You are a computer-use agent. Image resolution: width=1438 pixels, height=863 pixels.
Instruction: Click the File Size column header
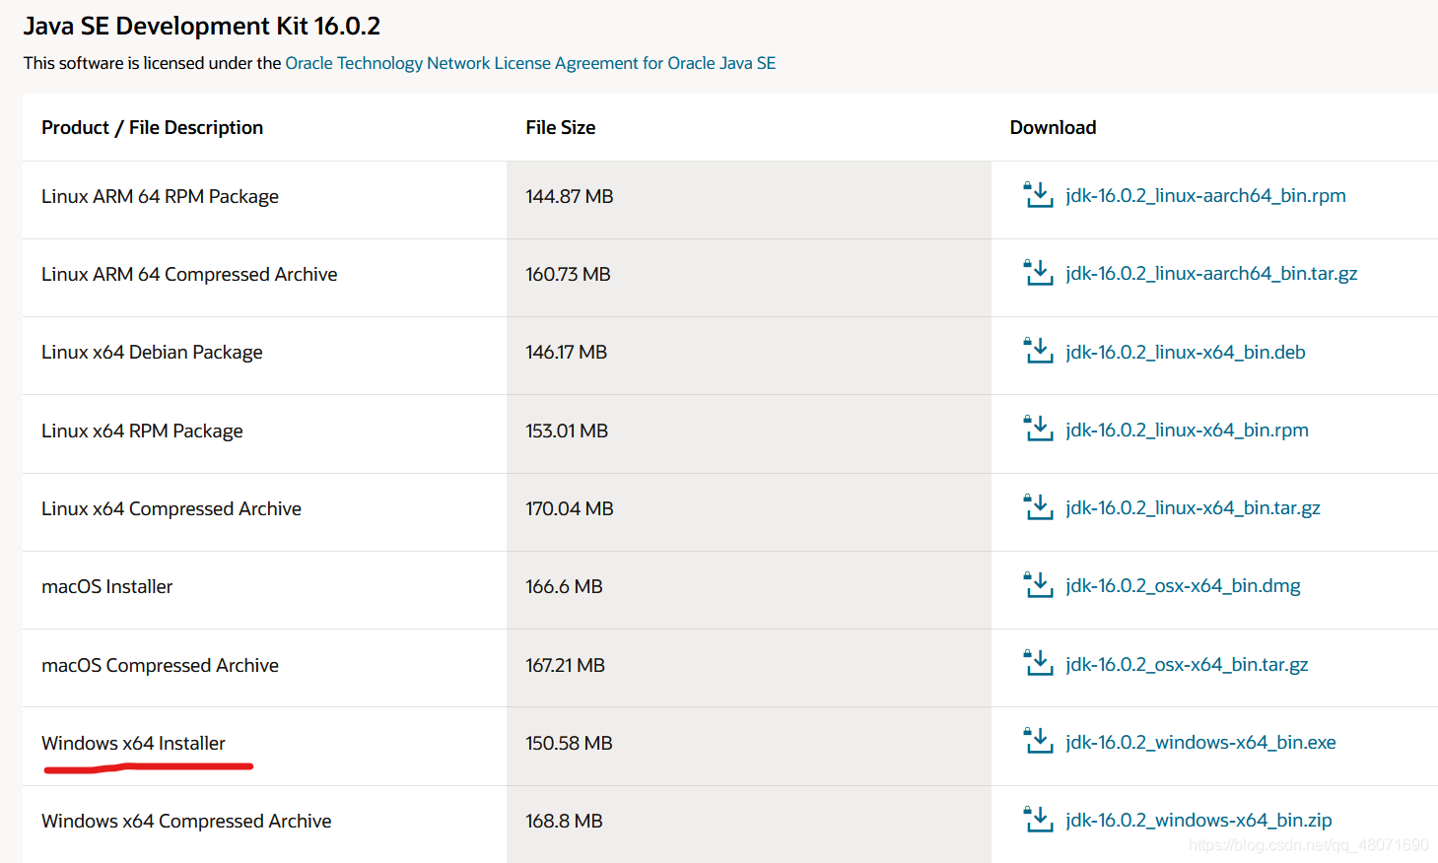pyautogui.click(x=560, y=127)
